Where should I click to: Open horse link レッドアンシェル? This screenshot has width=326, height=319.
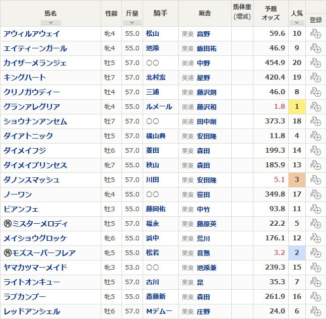(32, 311)
